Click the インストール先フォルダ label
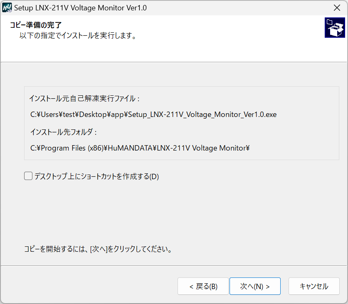Image resolution: width=348 pixels, height=304 pixels. [64, 132]
